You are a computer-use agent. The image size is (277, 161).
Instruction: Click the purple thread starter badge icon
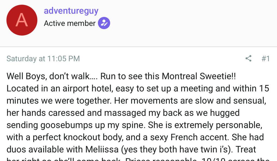pyautogui.click(x=104, y=23)
